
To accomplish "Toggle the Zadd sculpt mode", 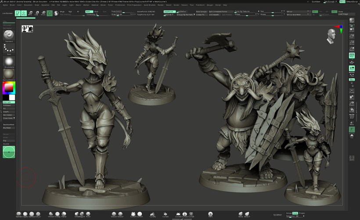I will coord(88,11).
